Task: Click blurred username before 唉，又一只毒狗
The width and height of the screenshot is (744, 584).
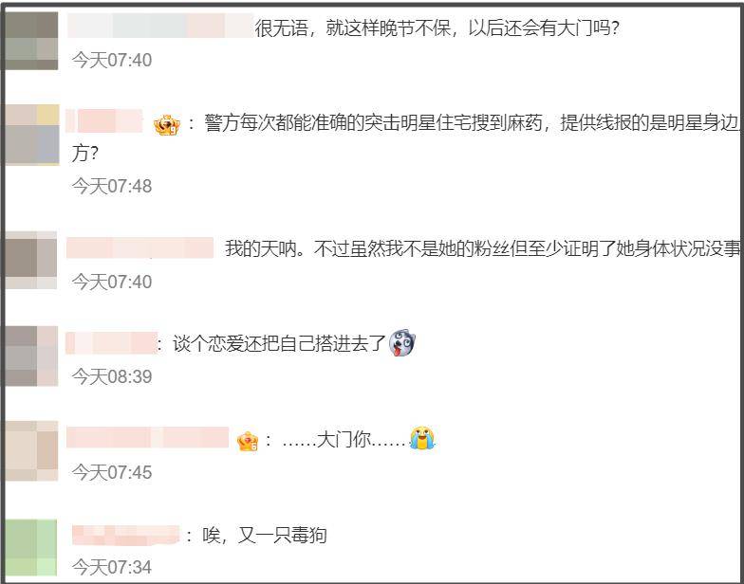Action: (125, 535)
